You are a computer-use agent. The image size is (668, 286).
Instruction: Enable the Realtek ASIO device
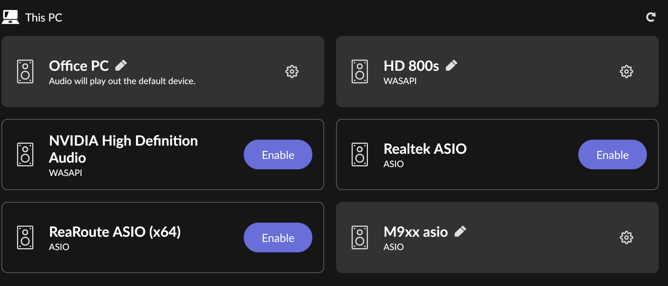(612, 154)
